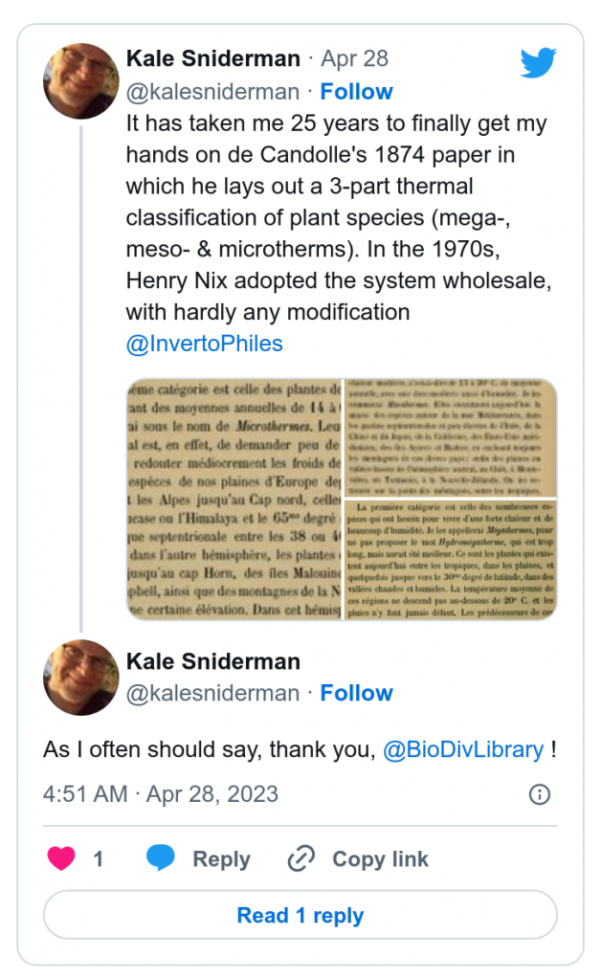Click the Apr 28 date label
This screenshot has width=601, height=980.
click(x=354, y=58)
